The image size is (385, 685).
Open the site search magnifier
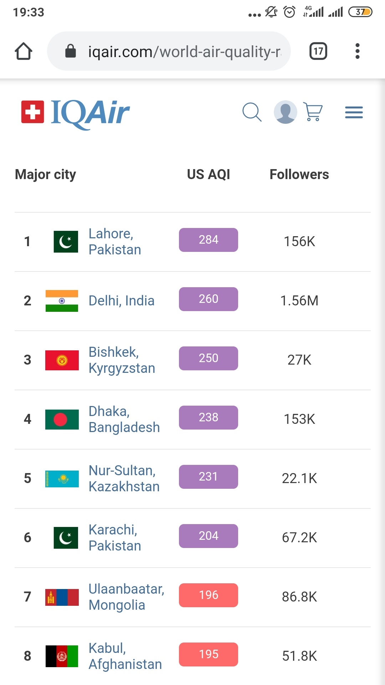click(x=252, y=112)
